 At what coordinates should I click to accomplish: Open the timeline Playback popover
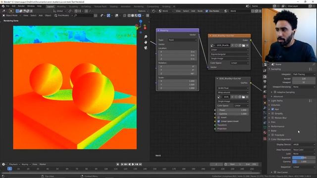pos(14,164)
